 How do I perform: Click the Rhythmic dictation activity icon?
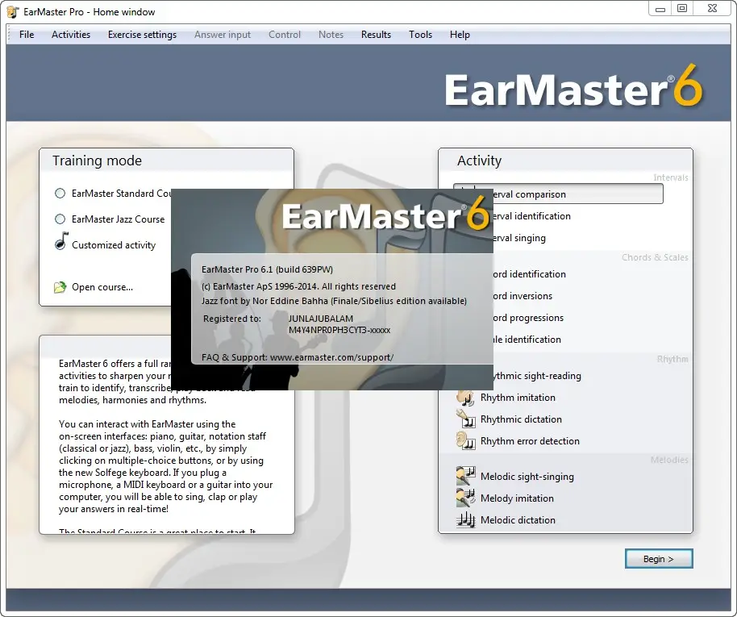tap(465, 419)
